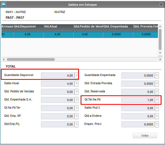
Task: Click grid vertical scrollbar thumb
Action: (160, 39)
